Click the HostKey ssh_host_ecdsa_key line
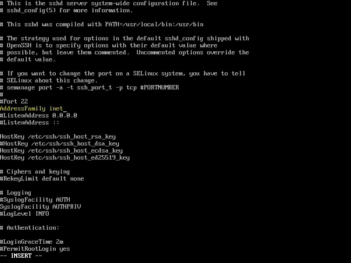Image resolution: width=351 pixels, height=263 pixels. [x=61, y=150]
